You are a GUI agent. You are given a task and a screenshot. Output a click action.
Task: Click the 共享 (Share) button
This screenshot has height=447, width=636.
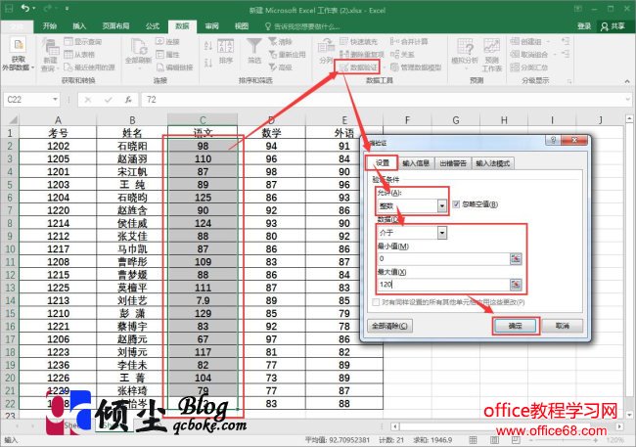pyautogui.click(x=613, y=26)
